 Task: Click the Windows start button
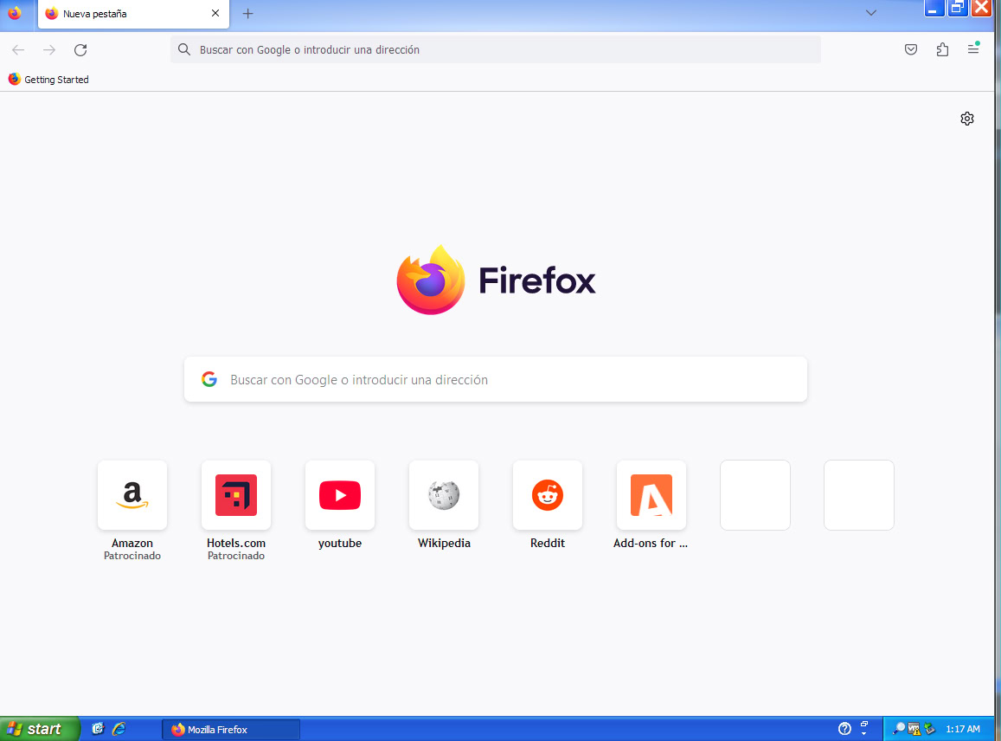(40, 729)
